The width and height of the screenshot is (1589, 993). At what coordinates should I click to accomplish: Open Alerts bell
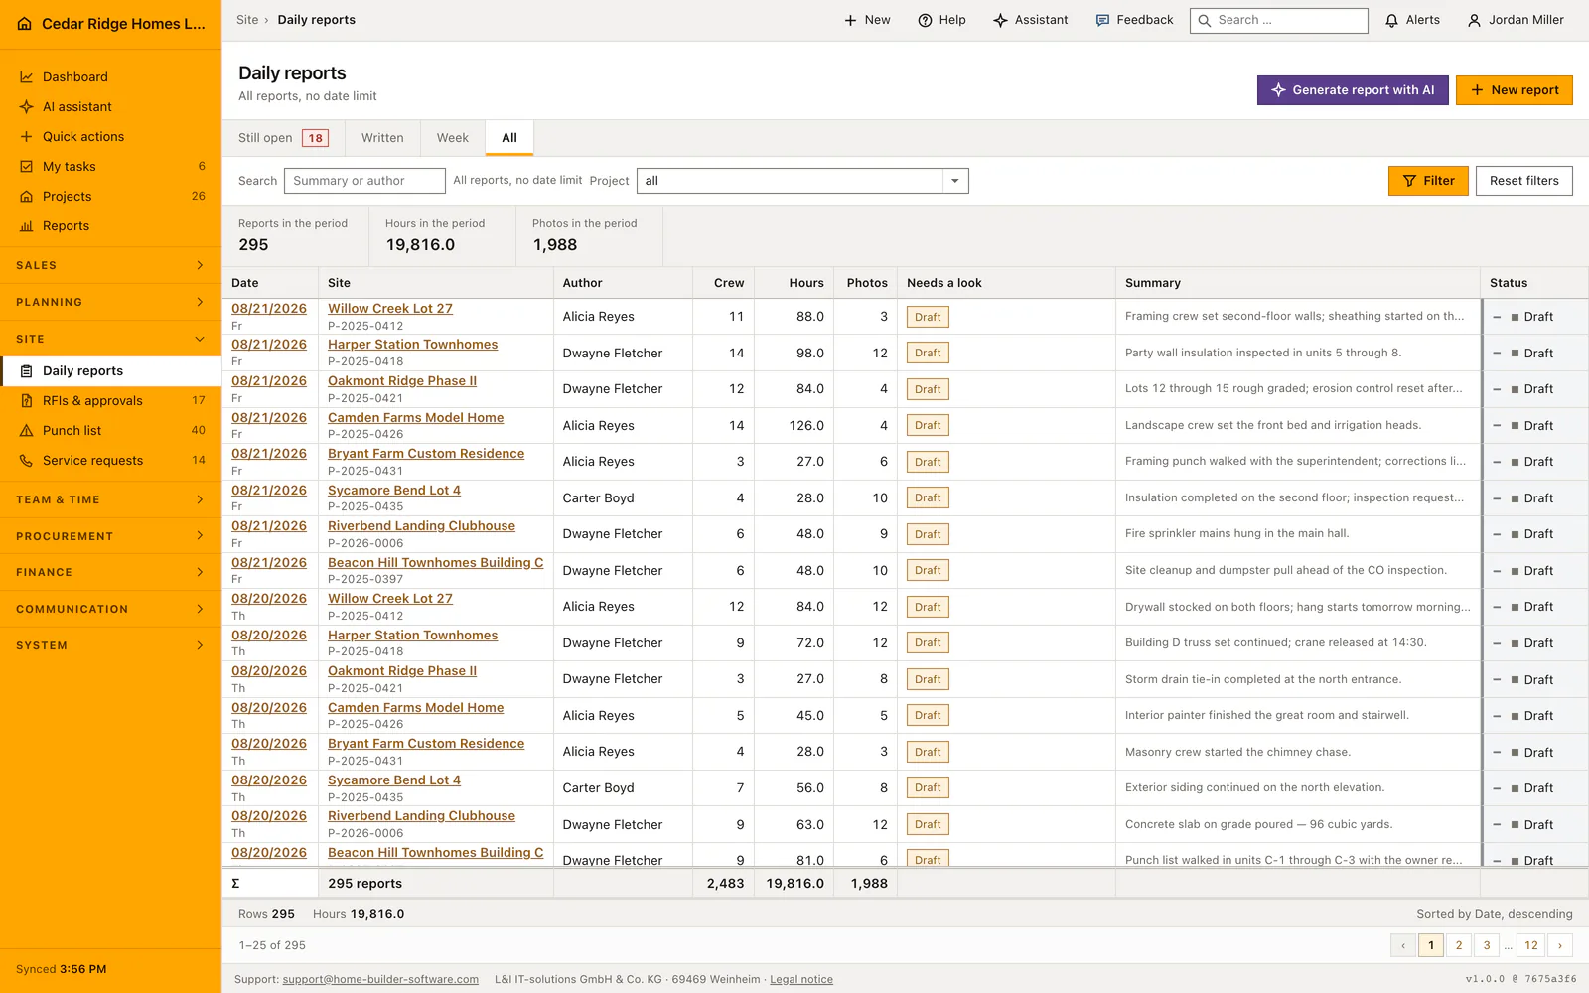(x=1412, y=20)
